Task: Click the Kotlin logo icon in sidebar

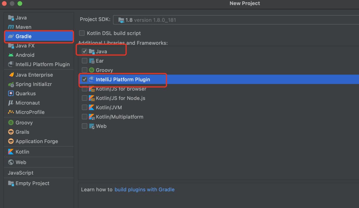Action: (11, 152)
